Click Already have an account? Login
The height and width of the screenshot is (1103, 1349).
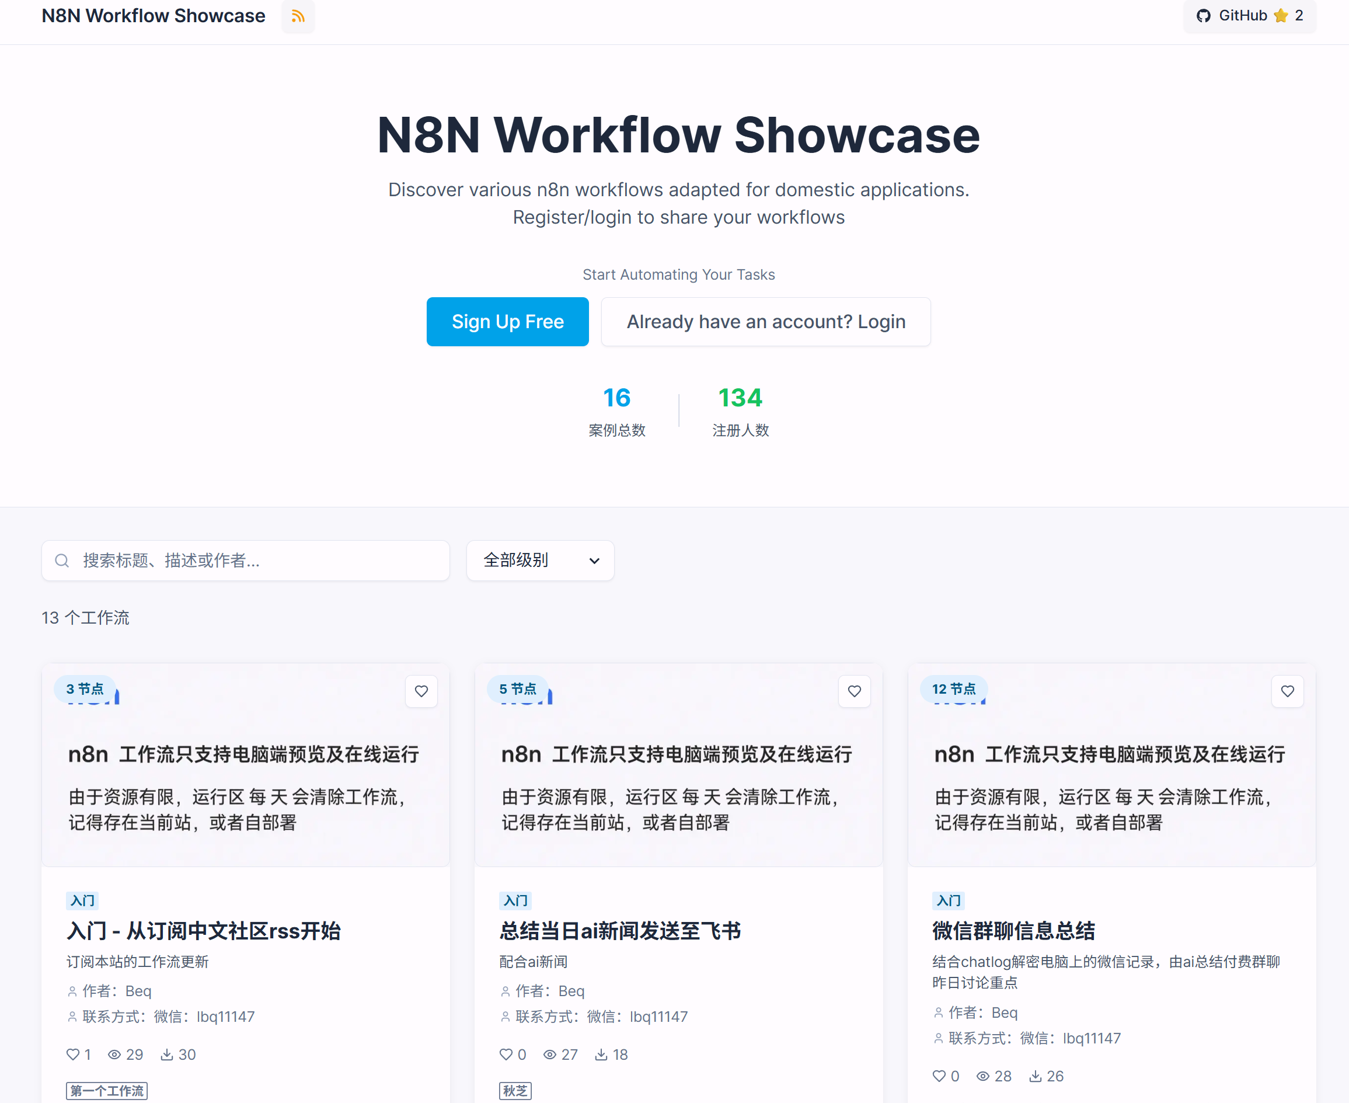[x=766, y=322]
